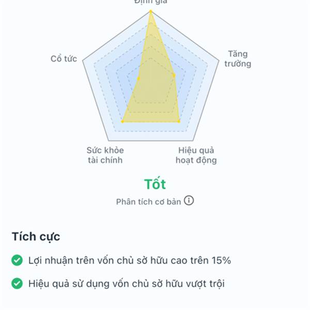This screenshot has width=310, height=310.
Task: Click the yellow Sức khỏe tài chính data point
Action: (x=122, y=121)
